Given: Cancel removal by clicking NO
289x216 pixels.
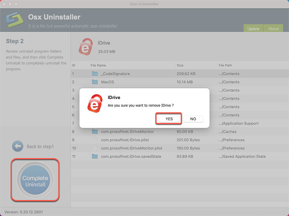Looking at the screenshot, I should 193,119.
